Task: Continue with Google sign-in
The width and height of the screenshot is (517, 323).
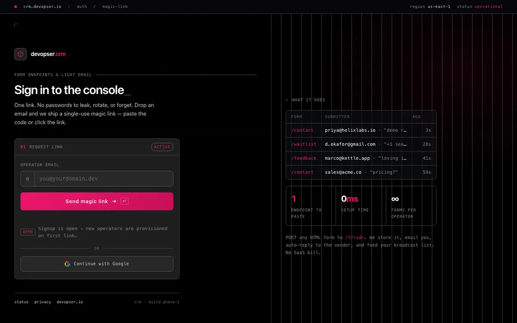Action: [x=97, y=264]
